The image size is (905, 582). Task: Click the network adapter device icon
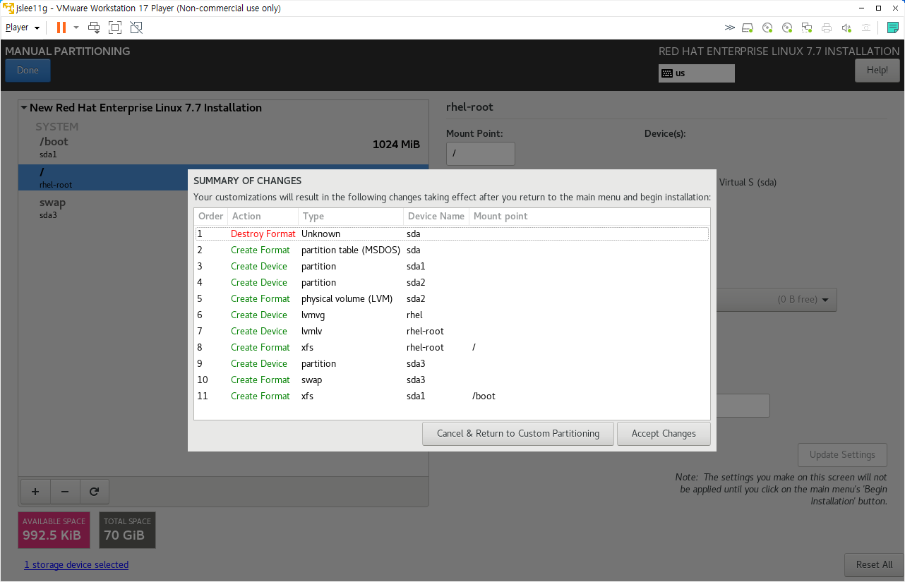click(x=807, y=28)
